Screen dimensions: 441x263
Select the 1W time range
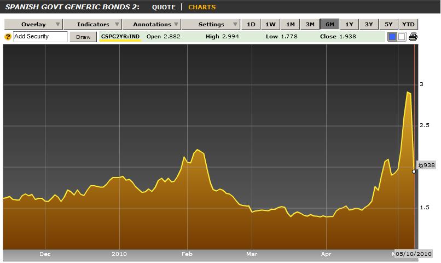click(x=270, y=24)
